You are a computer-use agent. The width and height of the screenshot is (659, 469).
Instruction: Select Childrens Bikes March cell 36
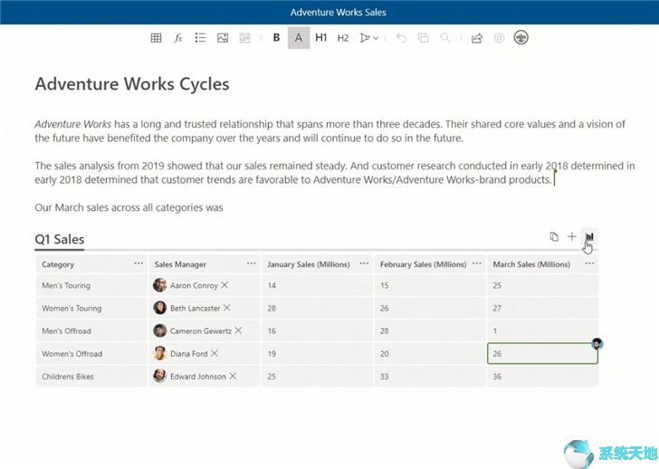(x=542, y=376)
